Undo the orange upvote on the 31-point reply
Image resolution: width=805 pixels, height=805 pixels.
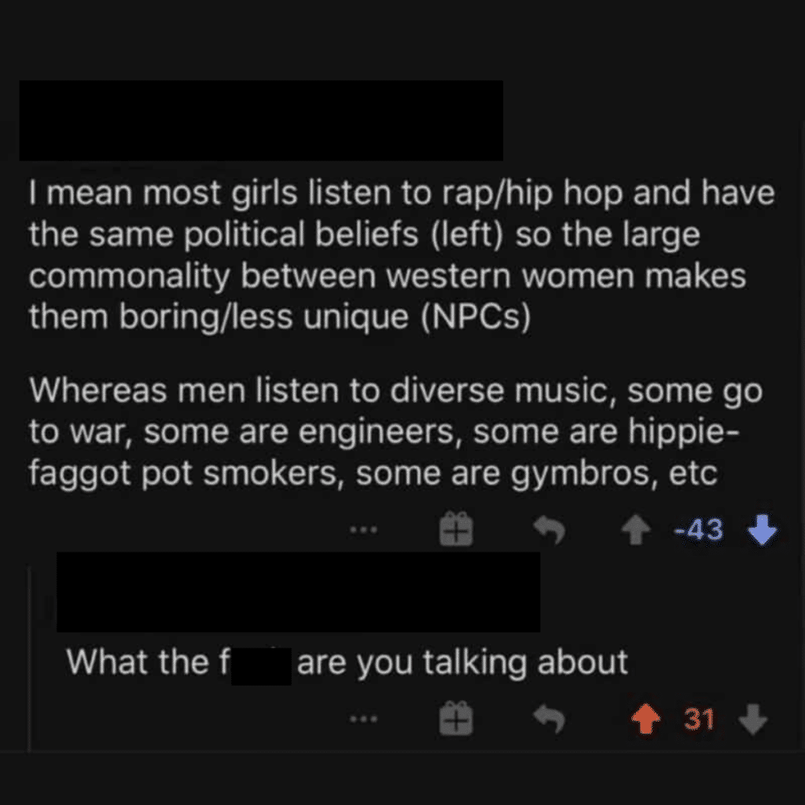point(646,719)
